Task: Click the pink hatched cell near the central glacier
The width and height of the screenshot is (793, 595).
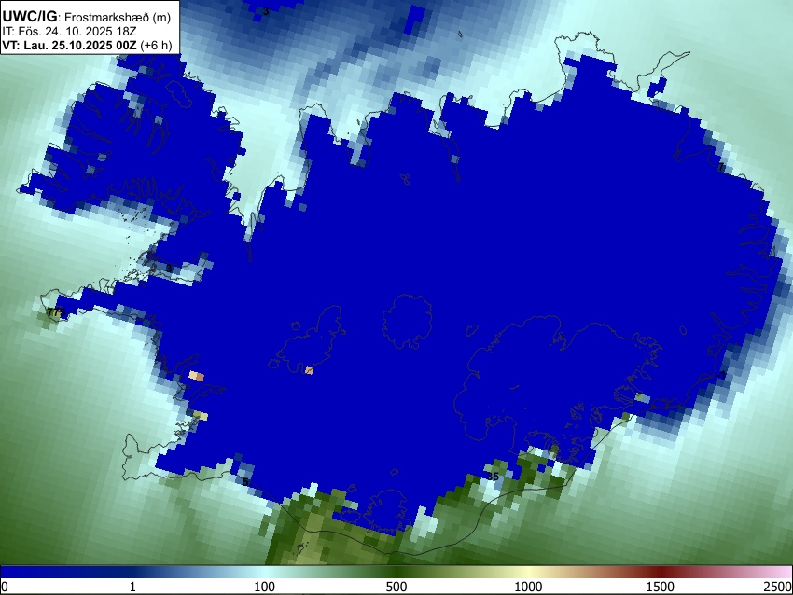Action: click(x=309, y=370)
